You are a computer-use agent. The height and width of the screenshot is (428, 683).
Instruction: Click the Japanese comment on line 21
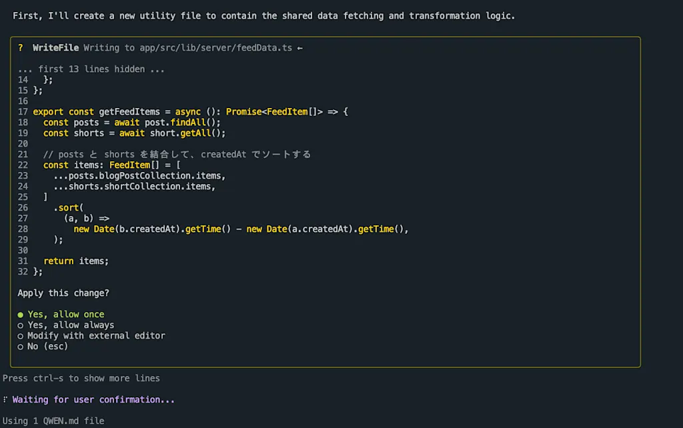pos(177,155)
